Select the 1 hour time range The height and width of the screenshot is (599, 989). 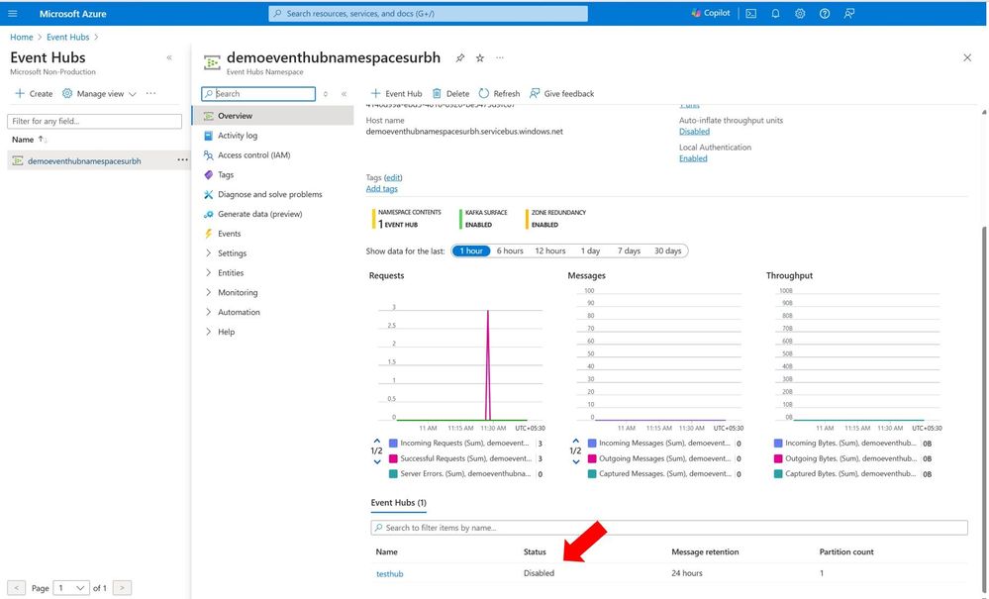click(x=471, y=250)
